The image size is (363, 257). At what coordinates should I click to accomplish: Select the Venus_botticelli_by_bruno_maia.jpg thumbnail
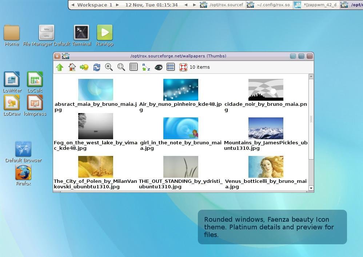[x=266, y=167]
